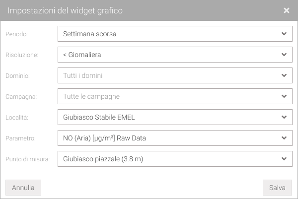
Task: Click the chevron arrow in the Parametro field
Action: click(x=284, y=138)
